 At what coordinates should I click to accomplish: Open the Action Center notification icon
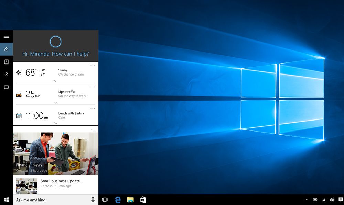[341, 200]
